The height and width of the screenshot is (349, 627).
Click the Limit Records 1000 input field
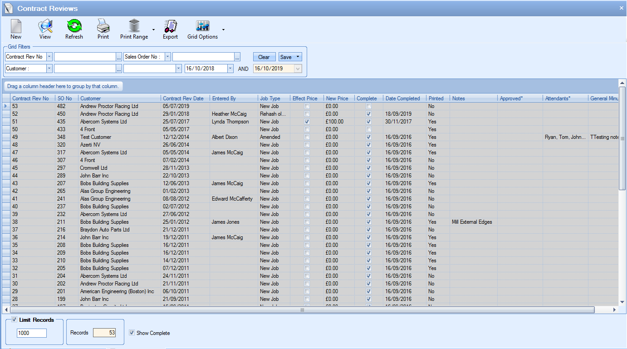pos(32,333)
